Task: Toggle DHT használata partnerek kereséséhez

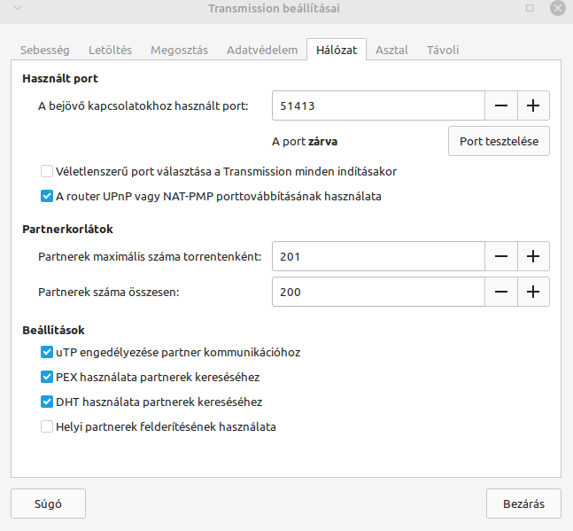Action: pos(47,402)
